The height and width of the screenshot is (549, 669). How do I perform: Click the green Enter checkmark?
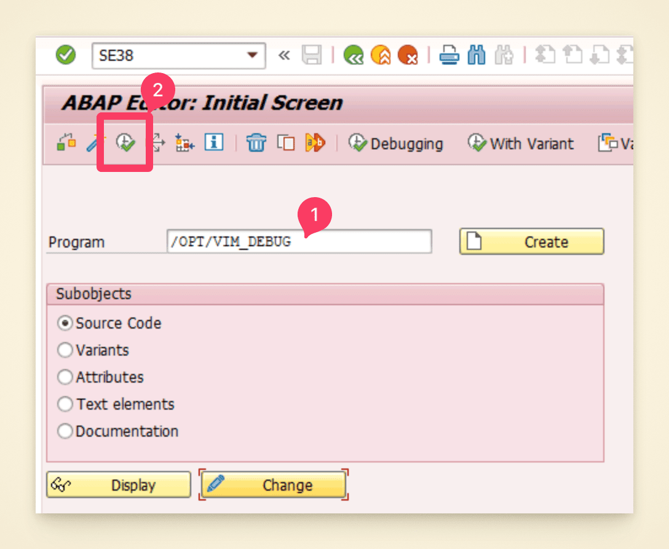tap(66, 55)
